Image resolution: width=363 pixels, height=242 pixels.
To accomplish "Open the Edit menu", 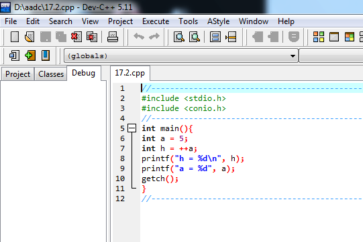I will click(33, 21).
